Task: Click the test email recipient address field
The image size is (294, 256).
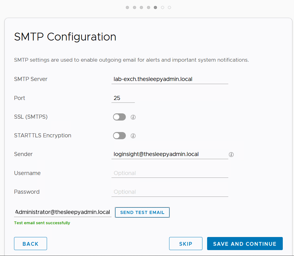Action: (x=63, y=212)
